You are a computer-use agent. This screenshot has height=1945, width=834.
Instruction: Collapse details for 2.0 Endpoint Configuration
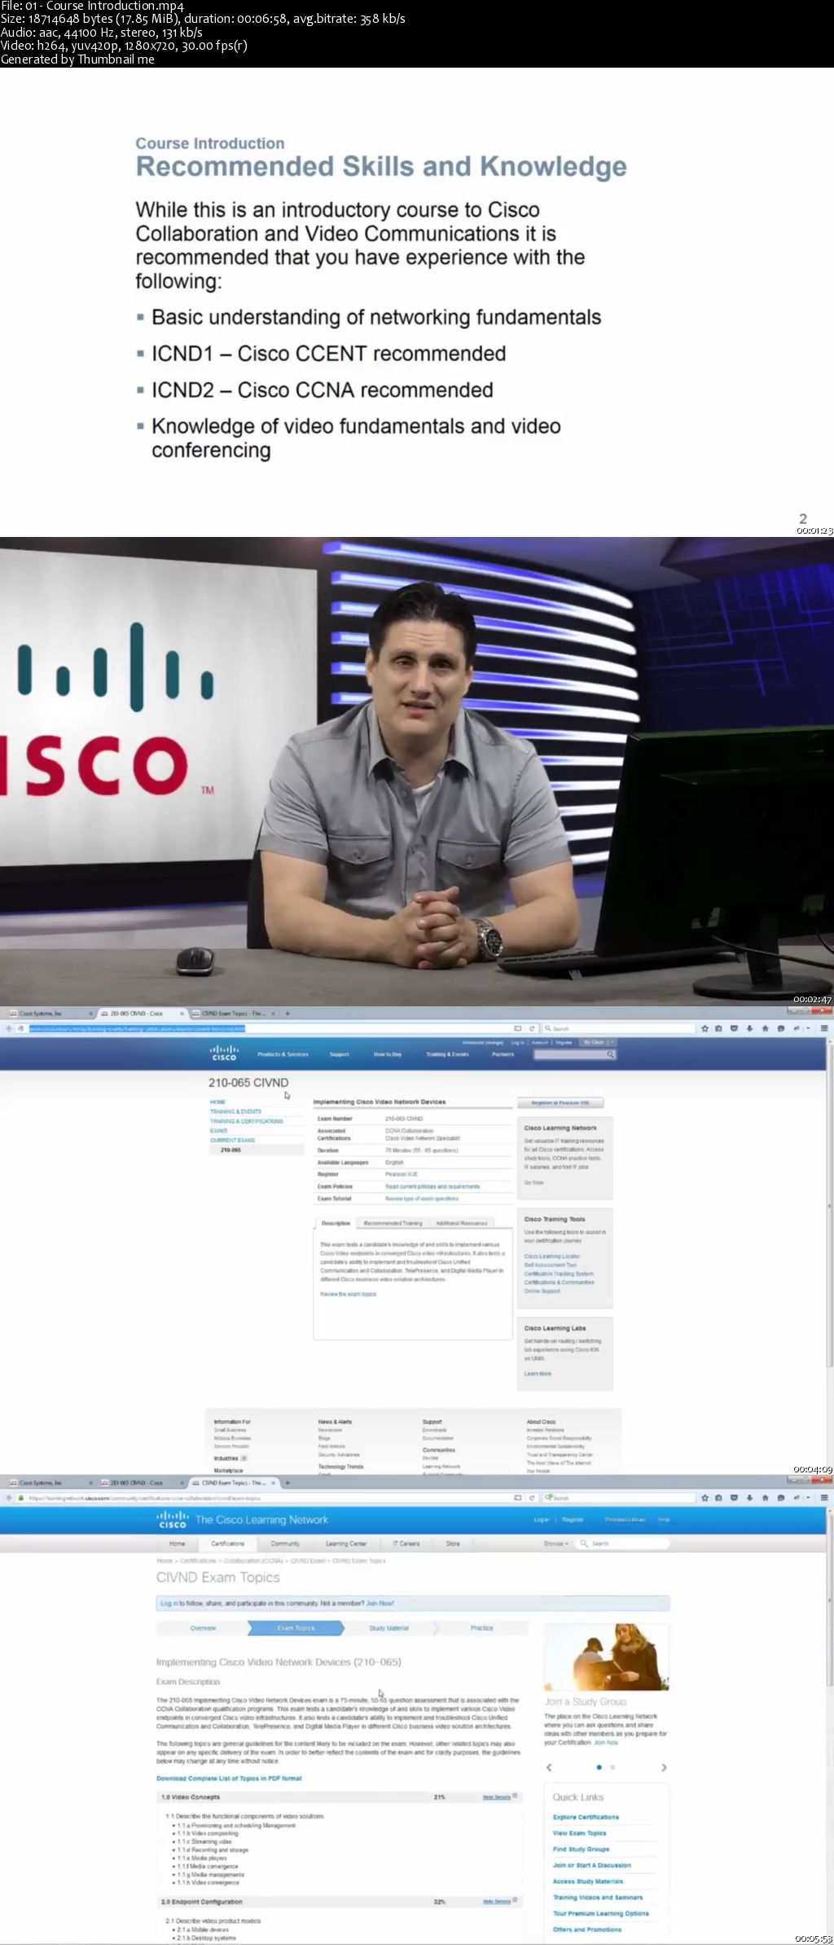coord(497,1902)
